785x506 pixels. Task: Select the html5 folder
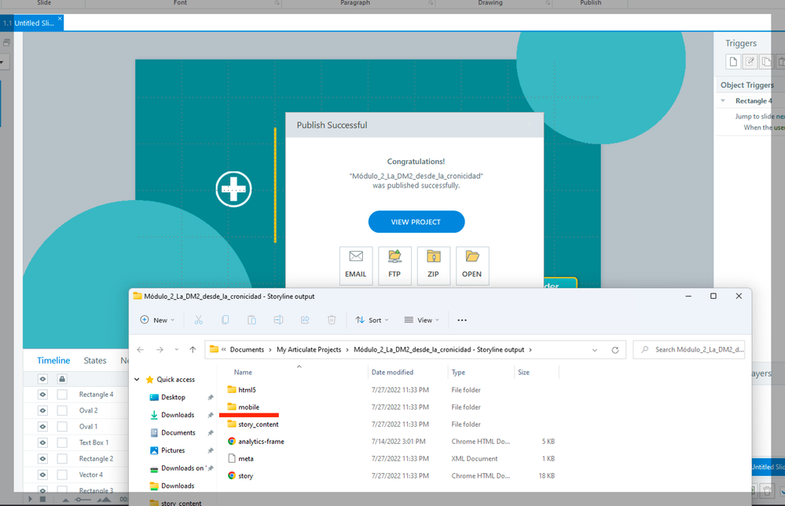click(x=247, y=389)
